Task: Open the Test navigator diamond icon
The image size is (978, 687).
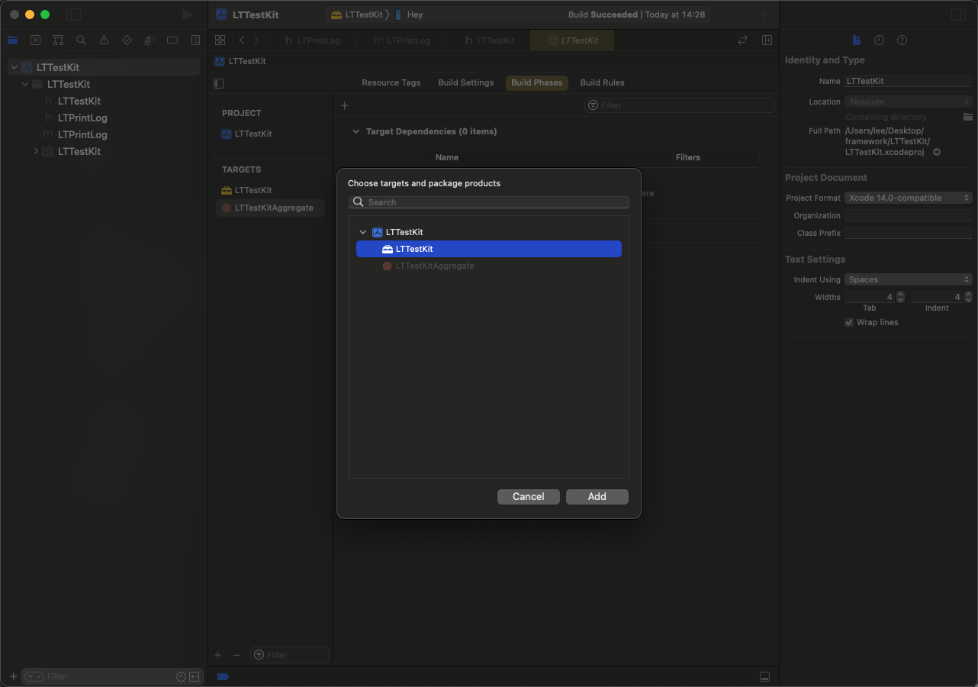Action: click(x=127, y=40)
